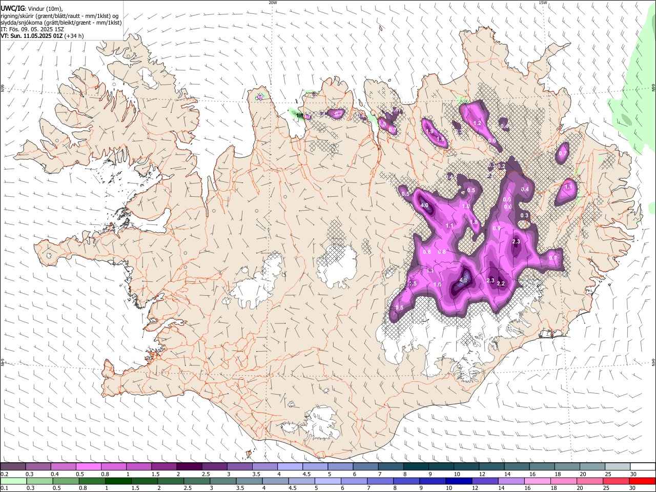
Task: Click the '2.2' precipitation value on map
Action: [x=501, y=283]
